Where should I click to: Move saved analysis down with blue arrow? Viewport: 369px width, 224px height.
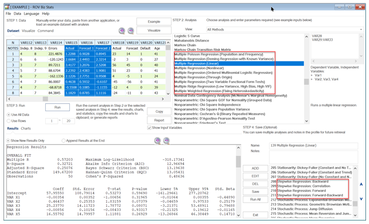tap(361, 199)
